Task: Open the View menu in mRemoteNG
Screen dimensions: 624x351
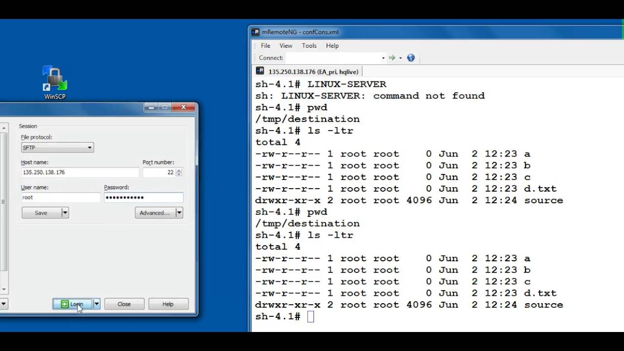Action: point(286,45)
